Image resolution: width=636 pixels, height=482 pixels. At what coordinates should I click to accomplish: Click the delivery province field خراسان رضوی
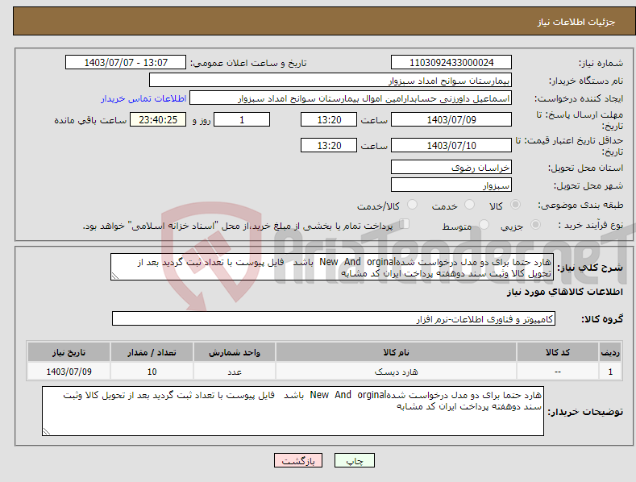(x=451, y=167)
